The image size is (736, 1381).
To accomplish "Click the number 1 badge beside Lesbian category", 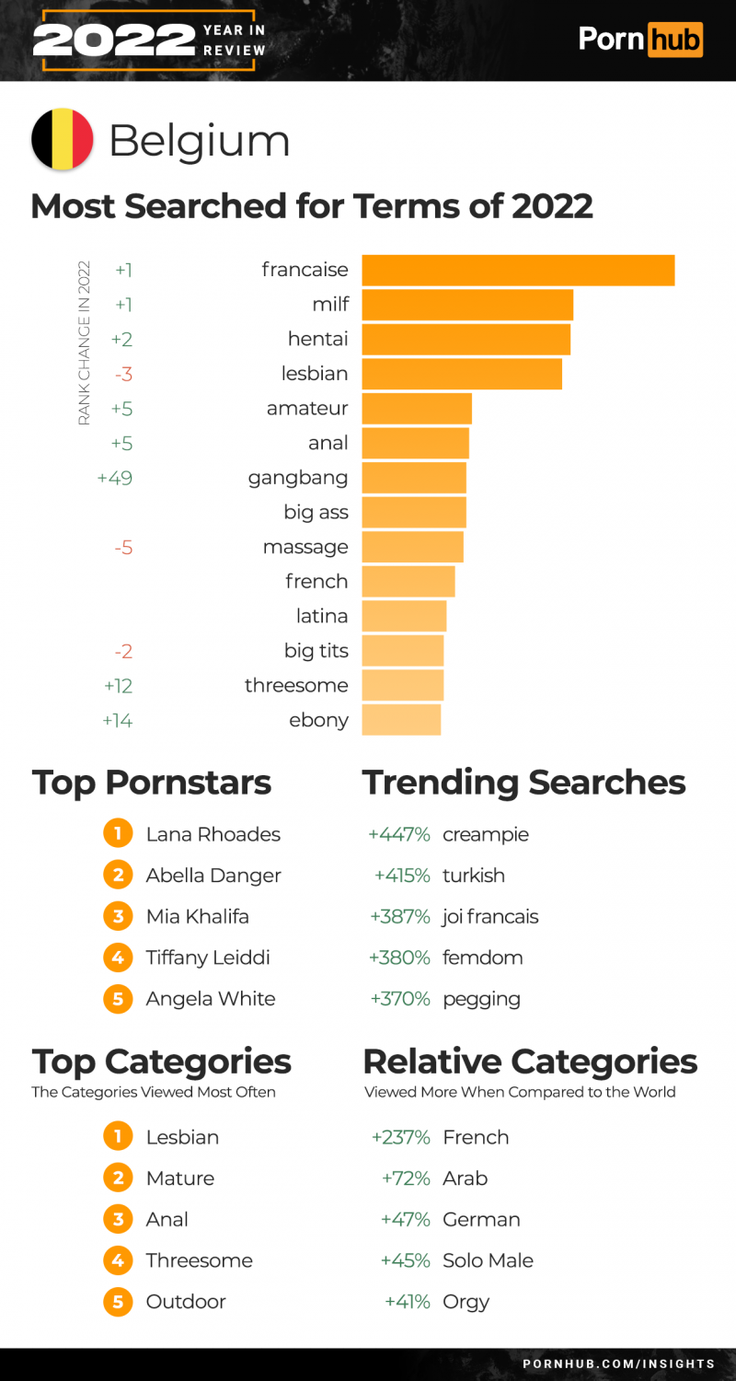I will click(x=118, y=1137).
